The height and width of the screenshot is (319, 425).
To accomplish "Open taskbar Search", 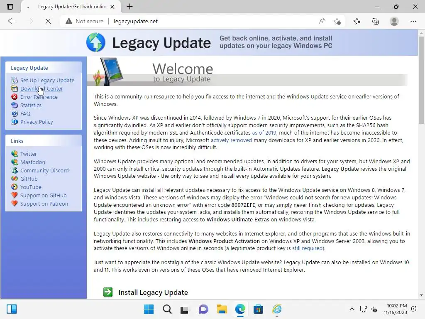I will click(167, 309).
